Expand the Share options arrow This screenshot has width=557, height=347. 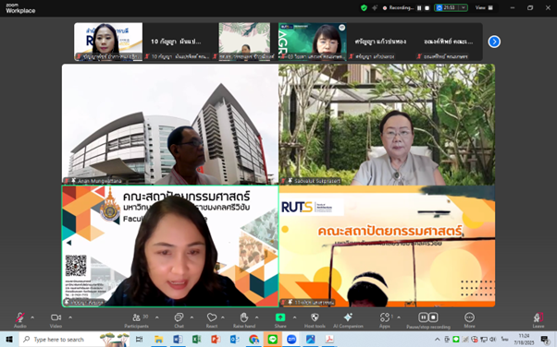[294, 317]
